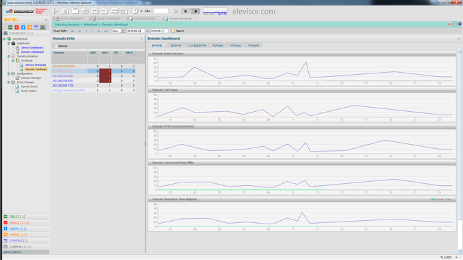Viewport: 463px width, 260px height.
Task: Select domain row 192.168.0.98:7700
Action: 93,86
